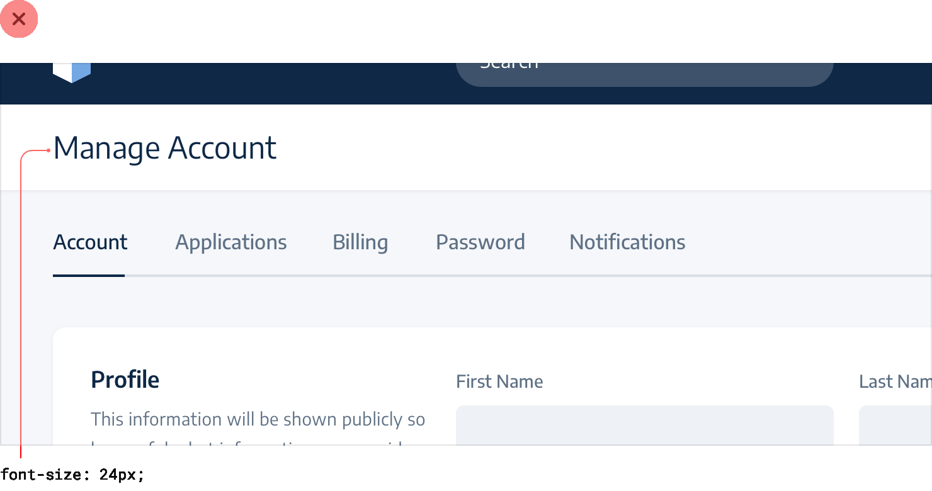Select the Password tab
932x491 pixels.
click(480, 242)
